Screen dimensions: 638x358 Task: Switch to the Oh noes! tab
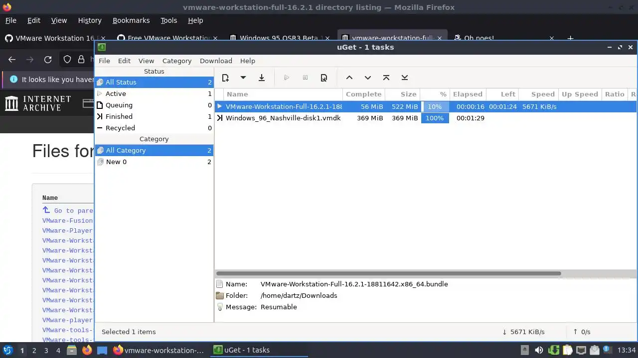tap(502, 38)
